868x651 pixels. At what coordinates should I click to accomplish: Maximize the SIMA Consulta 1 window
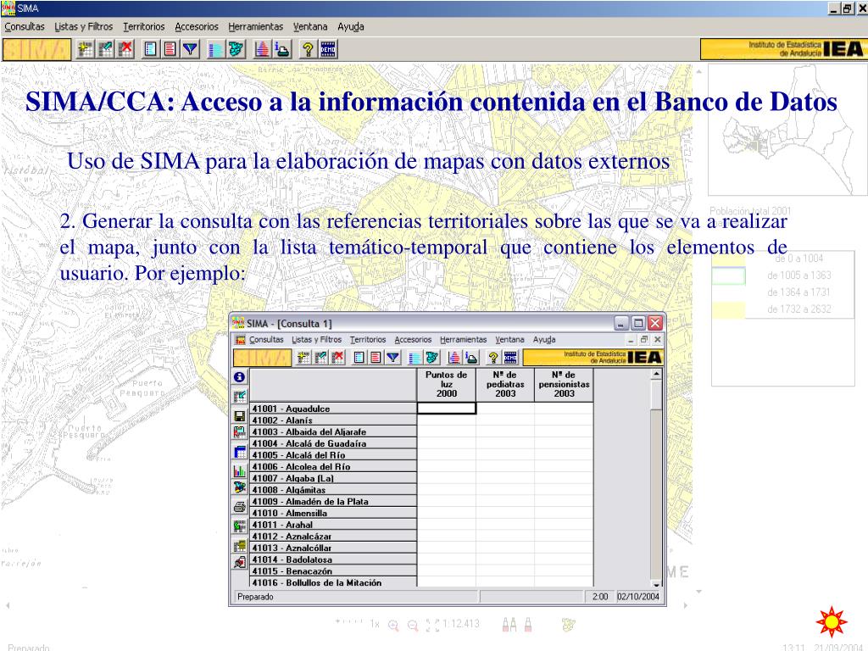[638, 323]
